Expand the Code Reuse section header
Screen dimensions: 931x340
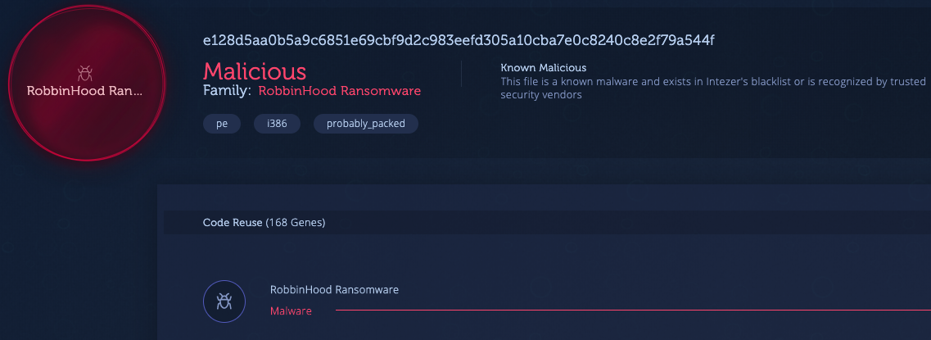point(264,222)
